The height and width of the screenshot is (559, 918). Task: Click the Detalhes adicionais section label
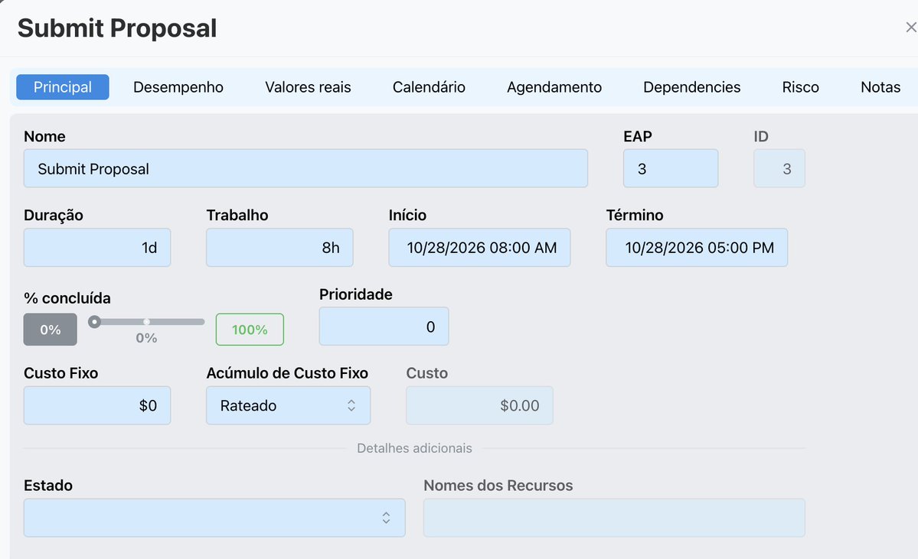(414, 448)
